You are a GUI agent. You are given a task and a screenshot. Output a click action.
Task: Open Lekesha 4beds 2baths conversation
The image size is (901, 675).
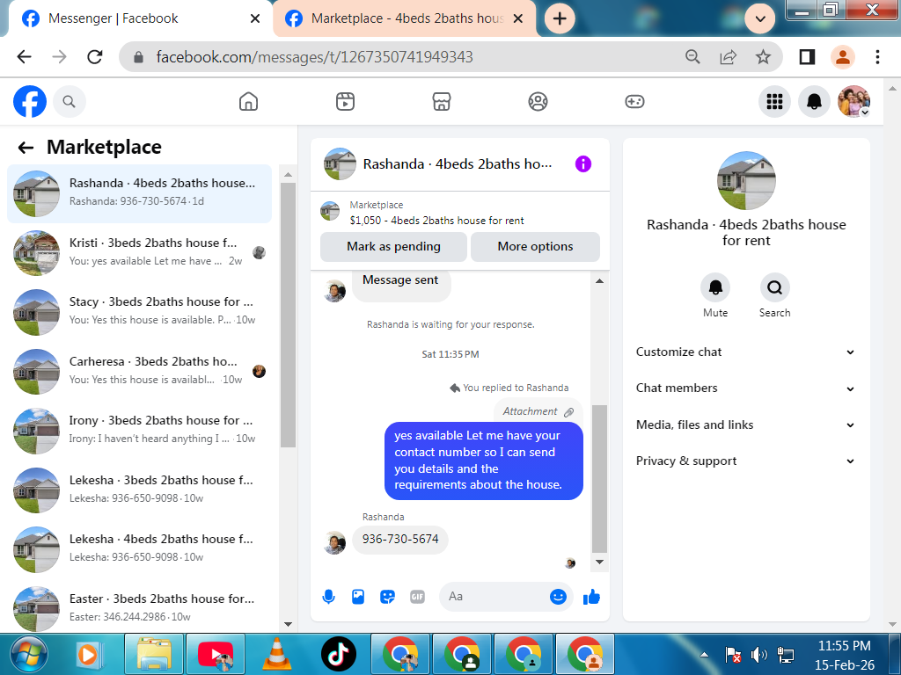[x=140, y=550]
